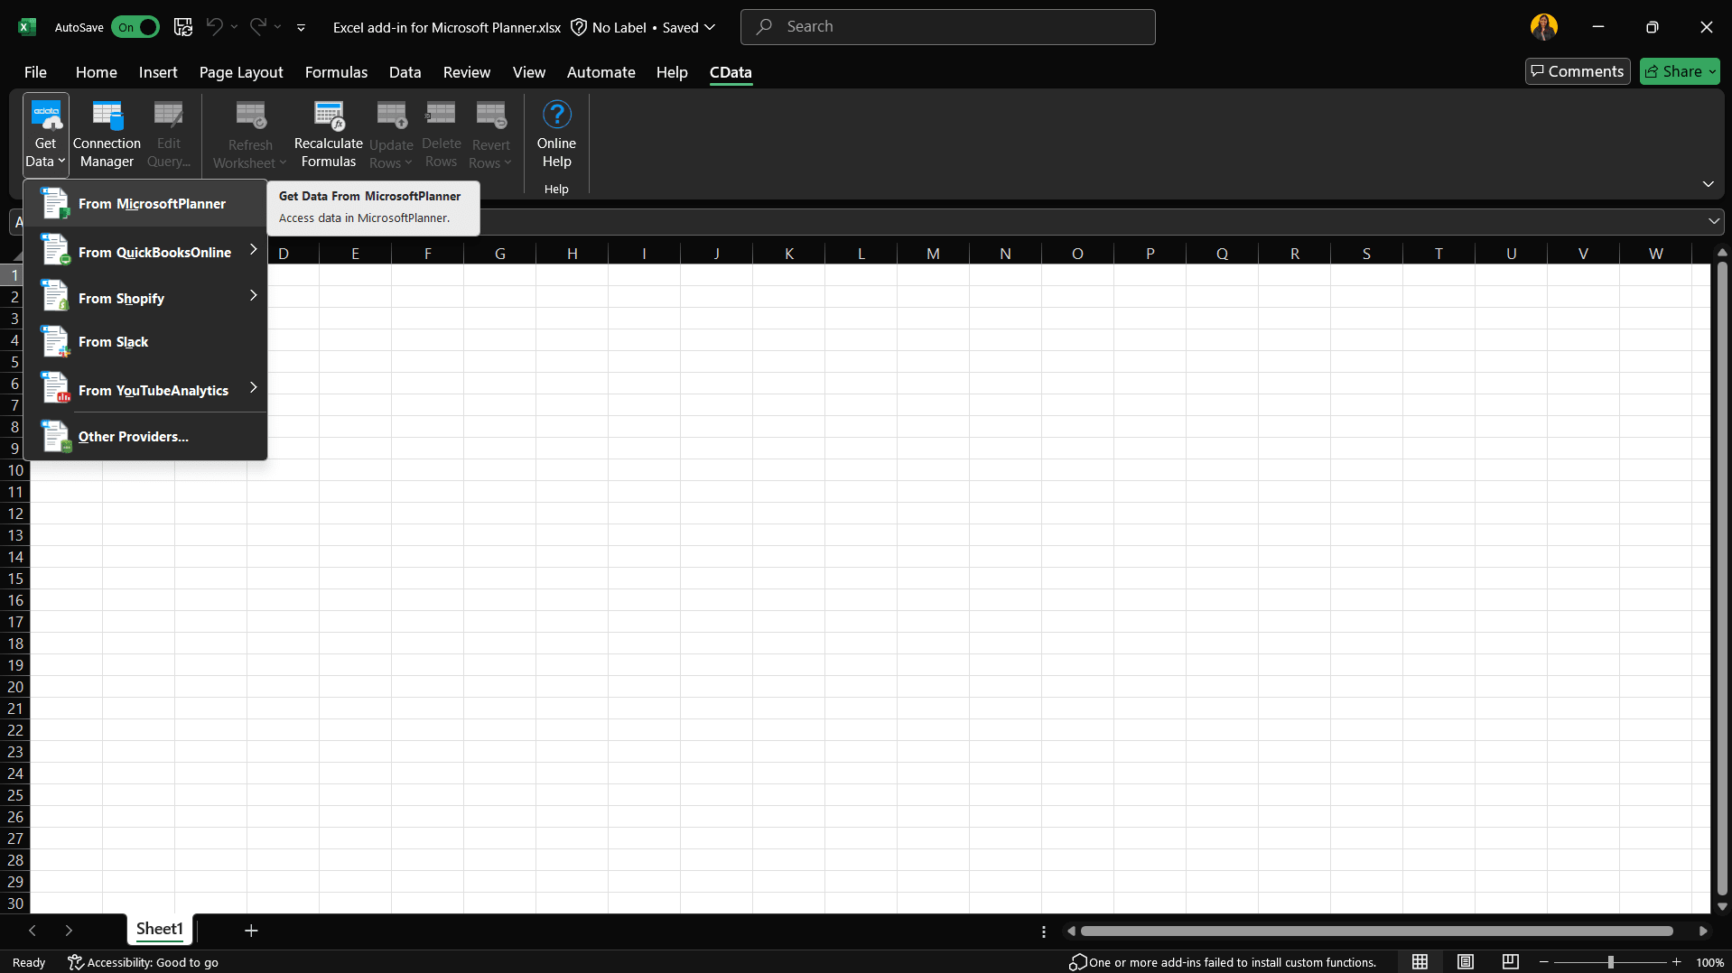
Task: Click the Undo arrow icon
Action: pyautogui.click(x=214, y=27)
